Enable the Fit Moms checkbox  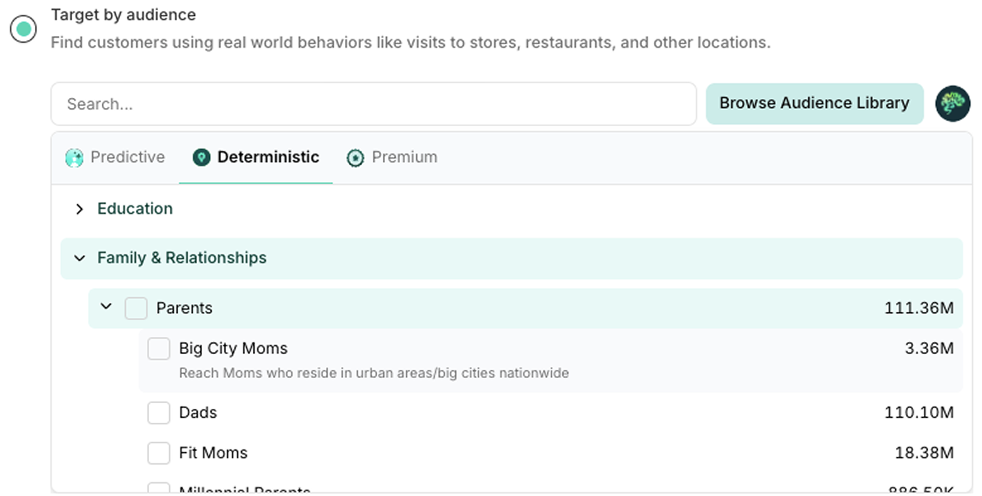[x=159, y=453]
